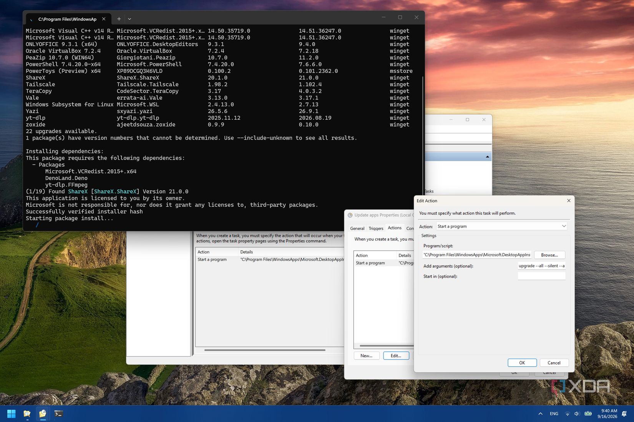
Task: Click 'yt-dlp.FFmpeg' dependency line
Action: tap(66, 185)
